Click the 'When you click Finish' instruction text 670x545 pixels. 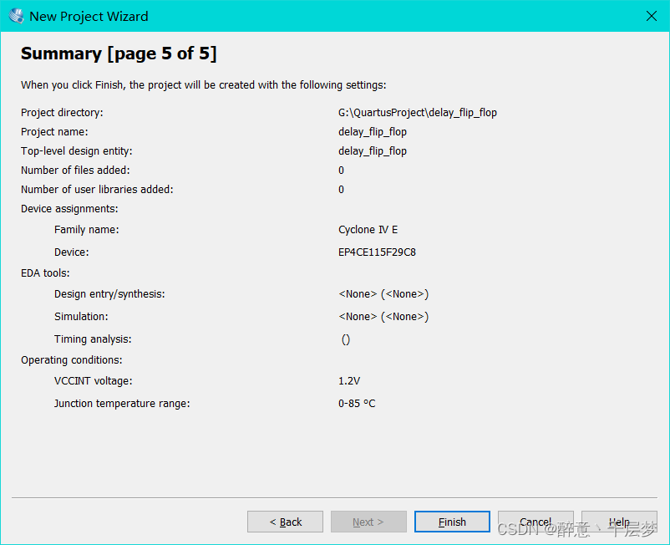tap(203, 84)
